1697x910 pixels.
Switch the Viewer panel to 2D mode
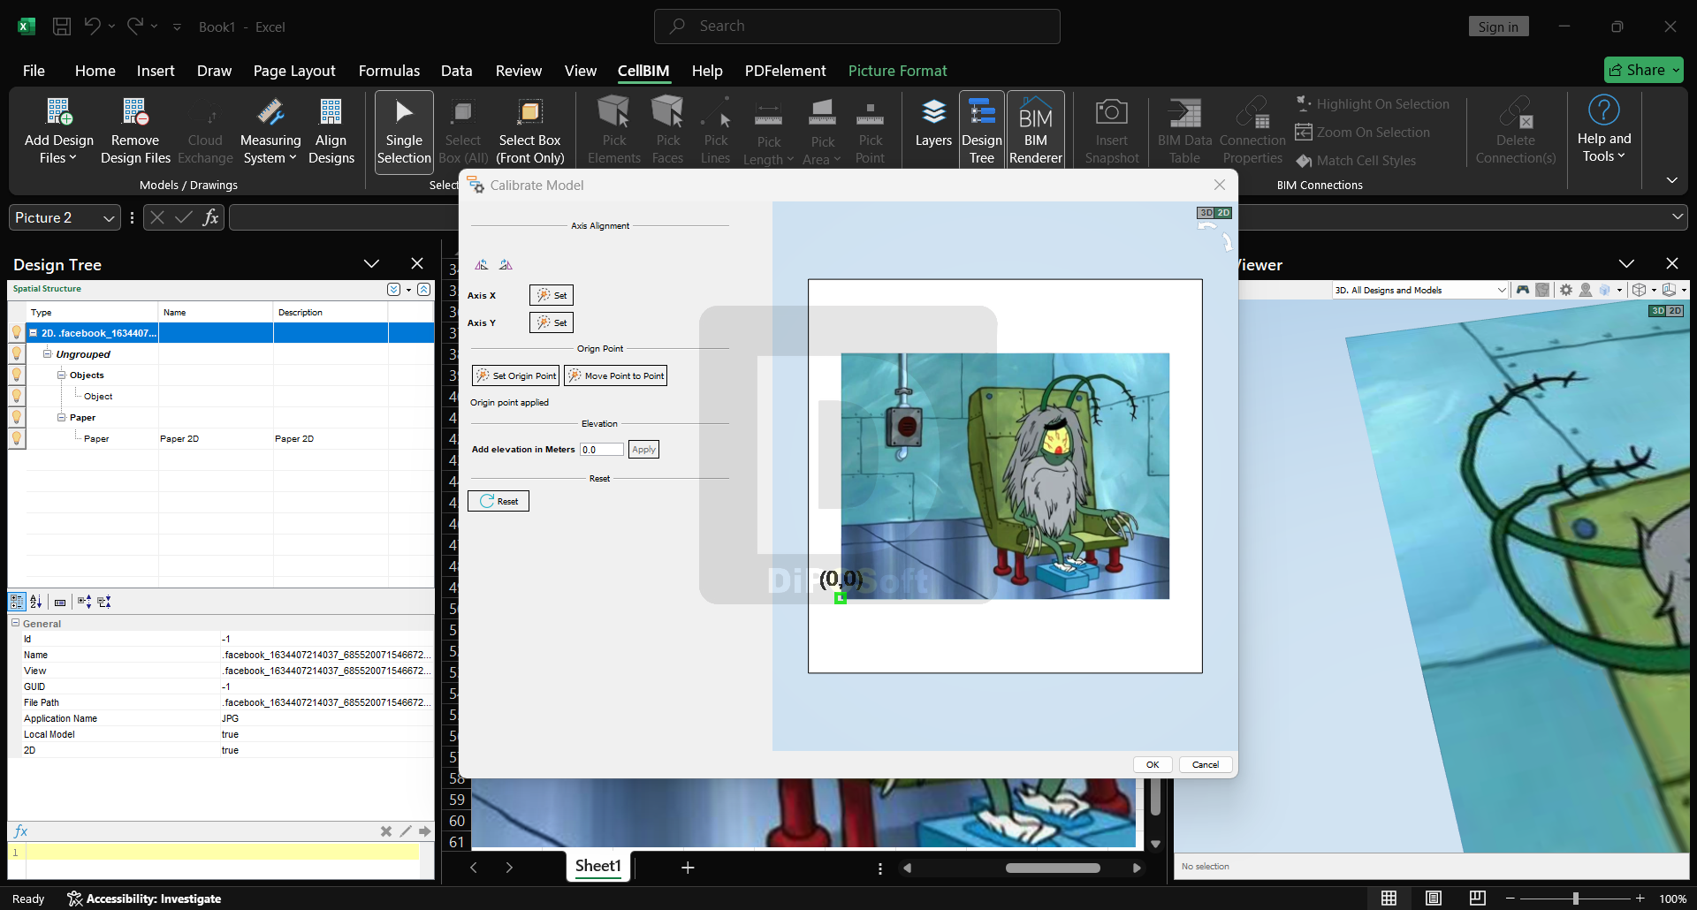[1675, 311]
